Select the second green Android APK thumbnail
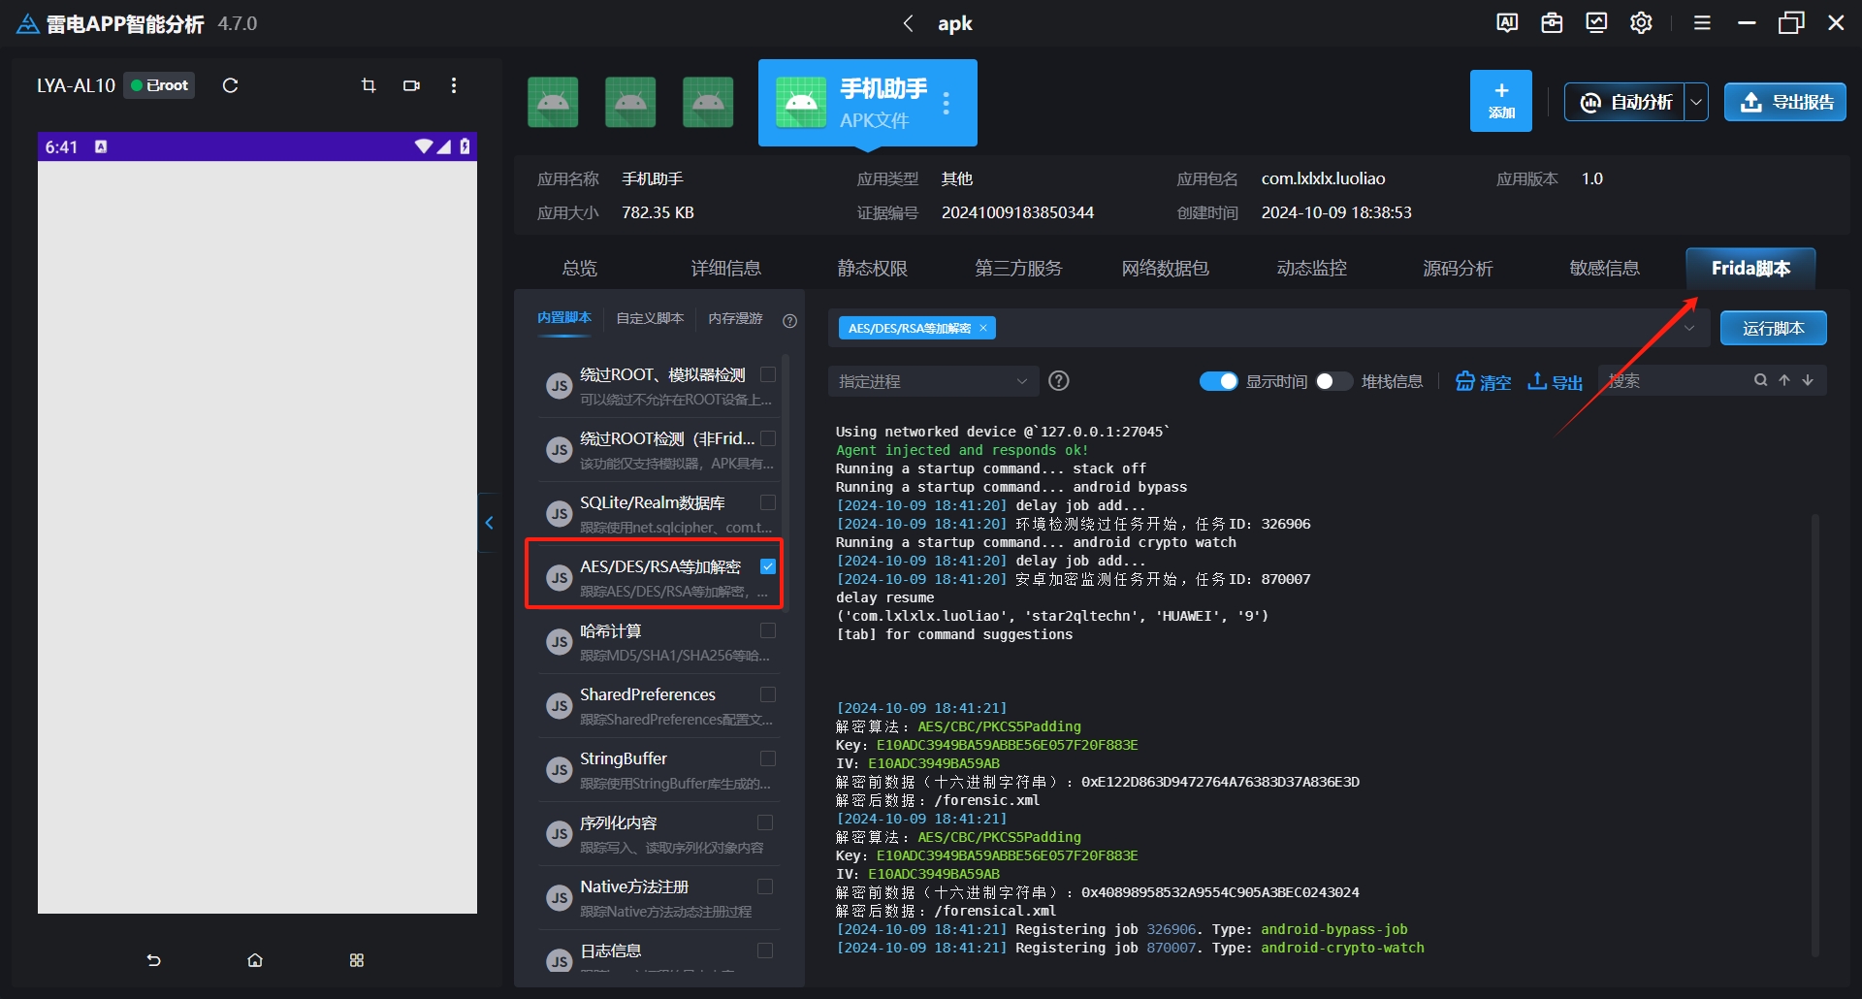Viewport: 1862px width, 999px height. tap(630, 102)
